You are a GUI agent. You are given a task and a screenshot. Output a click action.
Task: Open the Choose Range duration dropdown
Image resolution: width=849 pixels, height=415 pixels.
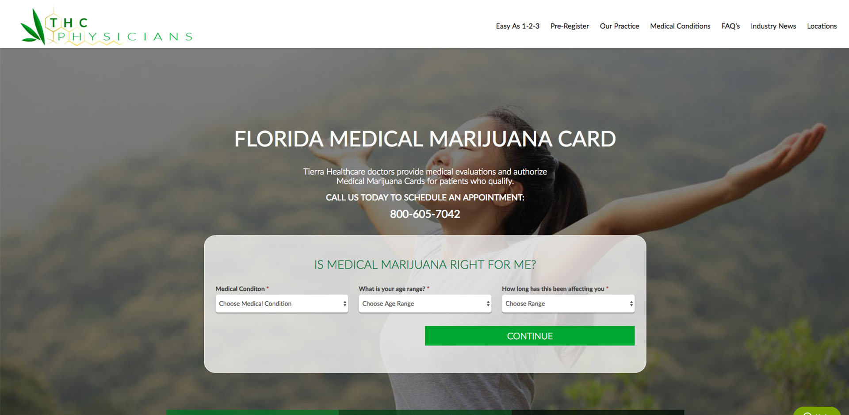tap(568, 304)
